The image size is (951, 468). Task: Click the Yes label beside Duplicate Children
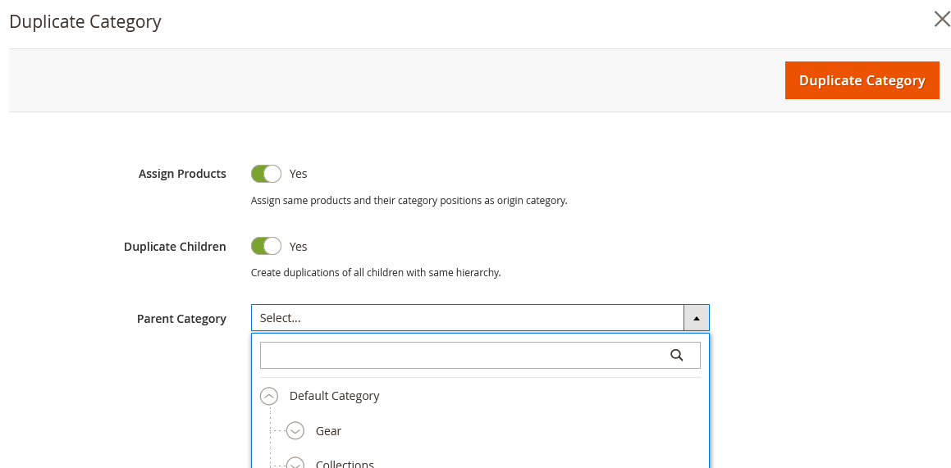click(299, 247)
